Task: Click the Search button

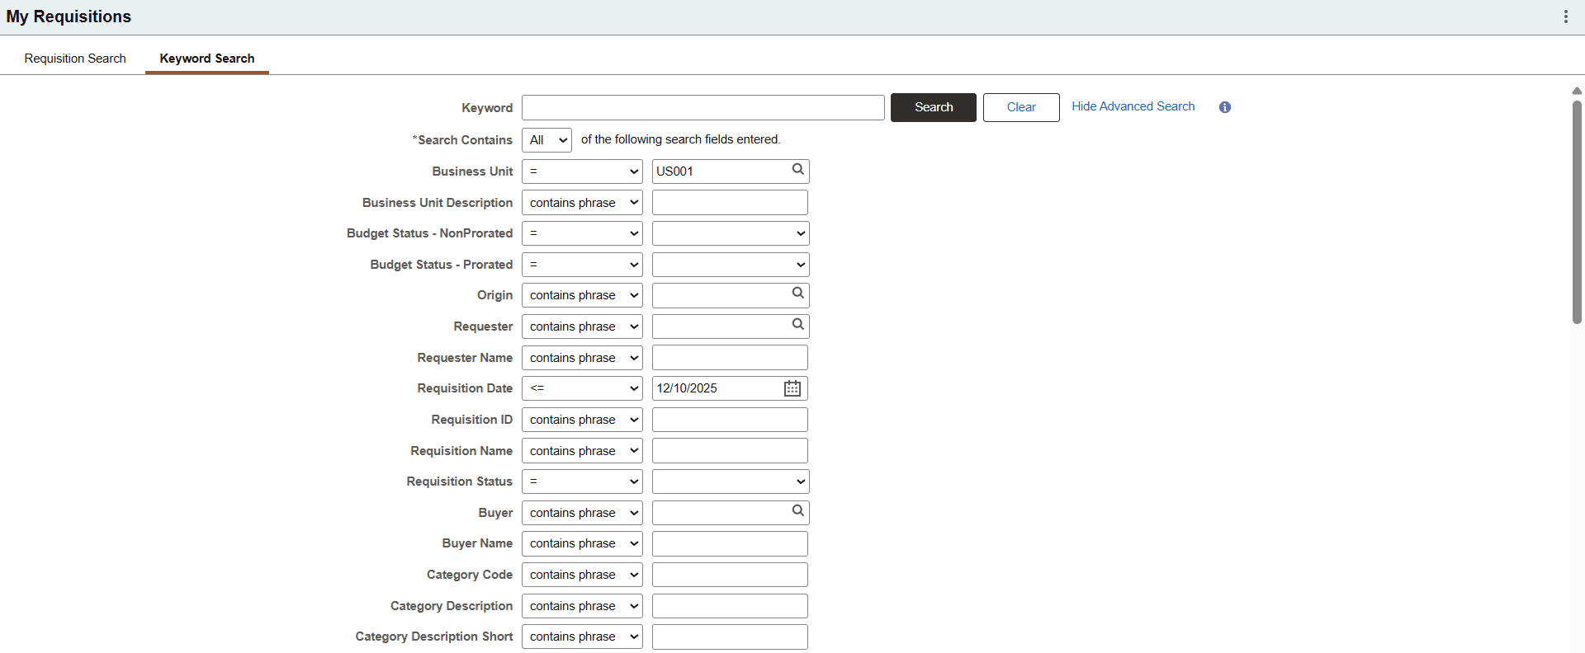Action: (x=934, y=107)
